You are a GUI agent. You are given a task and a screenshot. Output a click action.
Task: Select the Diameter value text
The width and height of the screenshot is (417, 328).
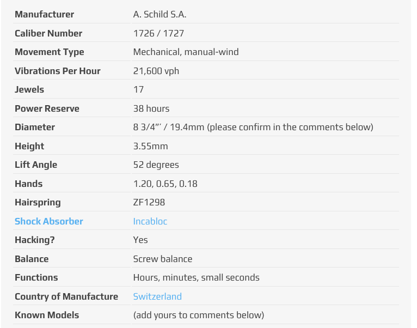click(x=253, y=127)
